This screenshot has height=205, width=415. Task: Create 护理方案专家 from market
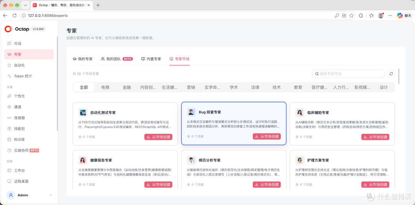tap(375, 185)
